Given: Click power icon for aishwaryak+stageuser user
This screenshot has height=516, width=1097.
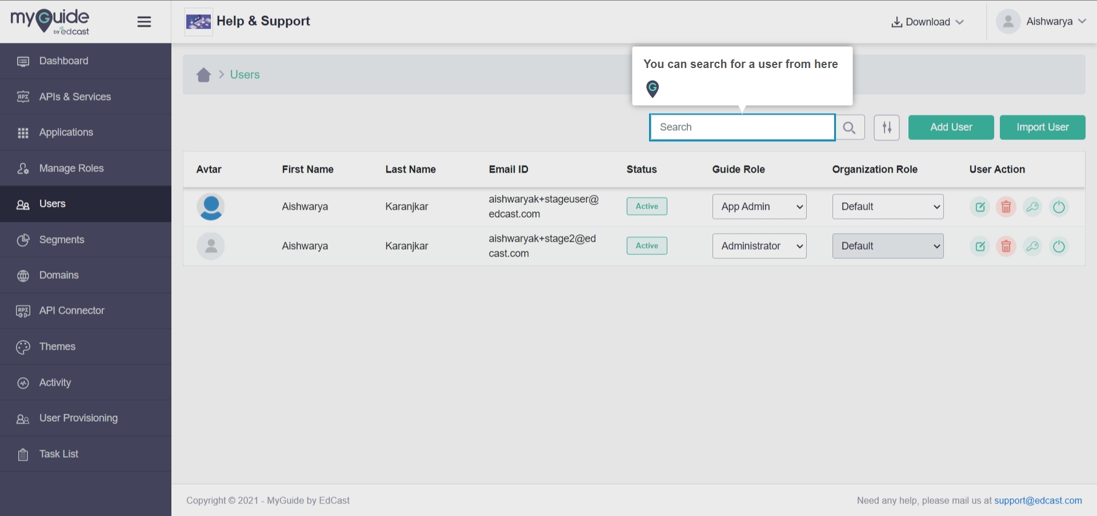Looking at the screenshot, I should coord(1059,207).
